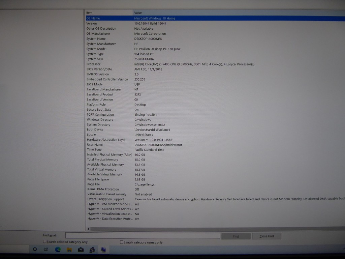This screenshot has height=259, width=345.
Task: Select the Pacific Standard Time value
Action: point(149,150)
